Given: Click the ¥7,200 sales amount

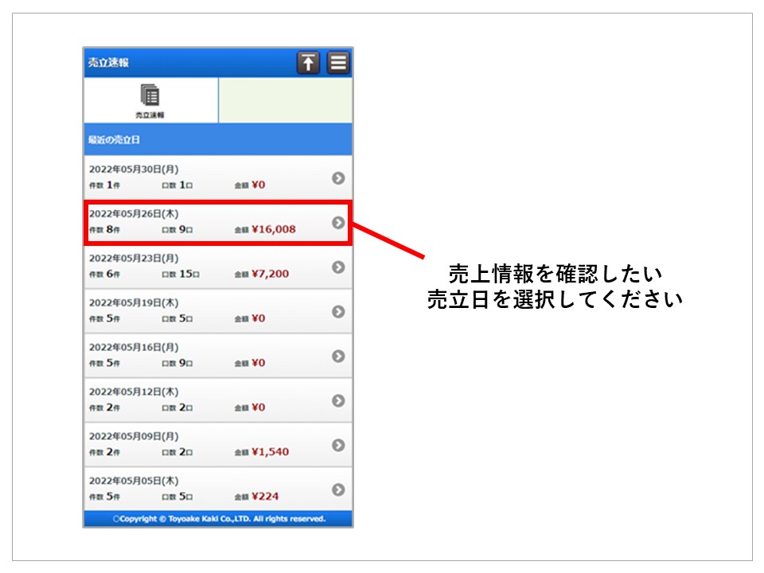Looking at the screenshot, I should (x=270, y=275).
